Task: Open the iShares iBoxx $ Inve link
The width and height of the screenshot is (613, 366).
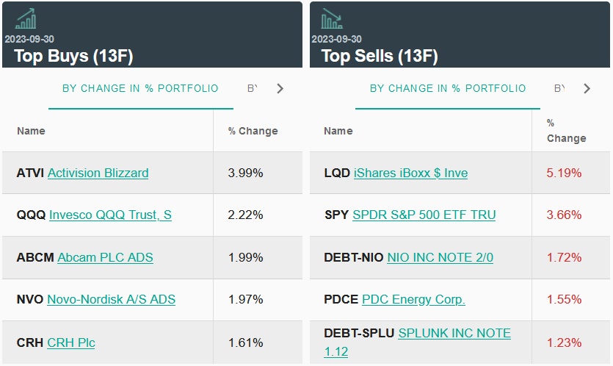Action: pyautogui.click(x=410, y=173)
